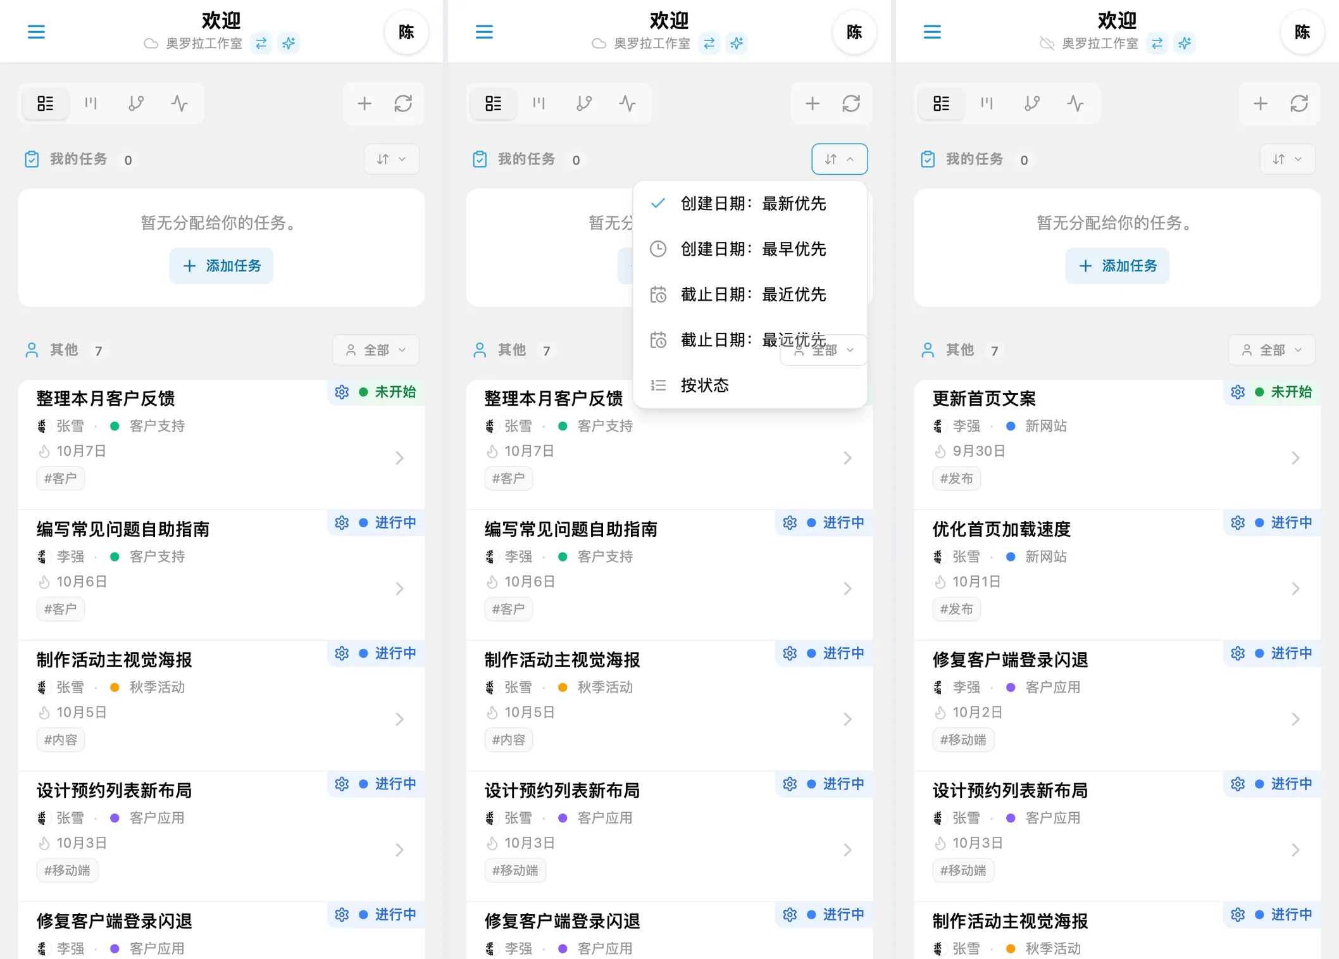Click 我的任务 section header in left panel

click(x=78, y=160)
